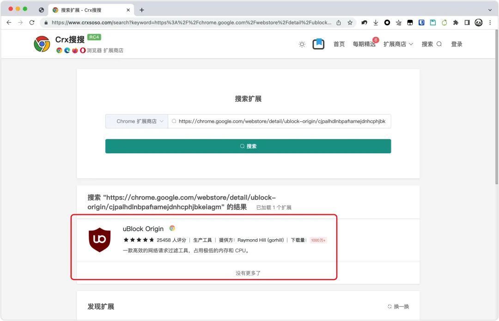Open the panda profile avatar

click(479, 23)
